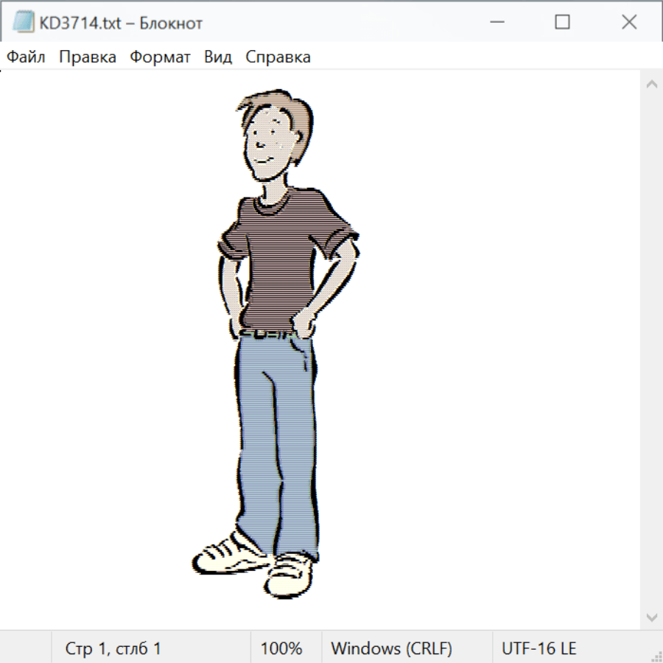Click the KD3714.txt title bar text
Screen dimensions: 663x663
pyautogui.click(x=121, y=23)
